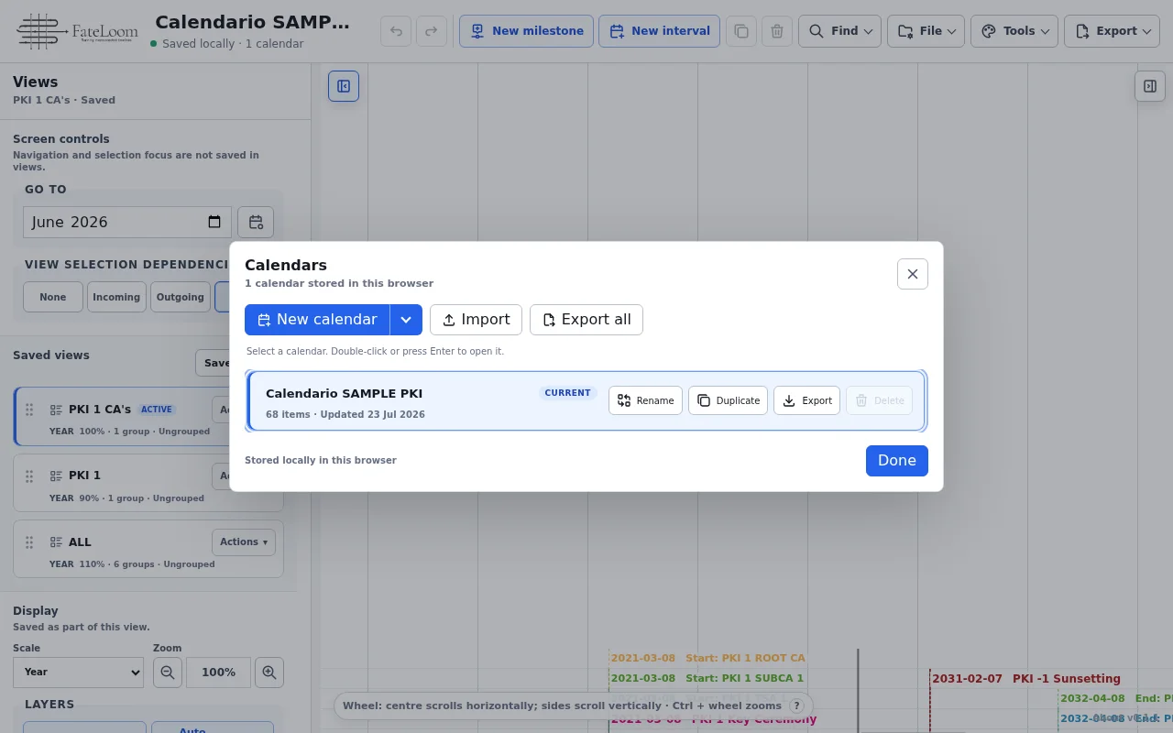
Task: Select None dependency option
Action: [53, 297]
